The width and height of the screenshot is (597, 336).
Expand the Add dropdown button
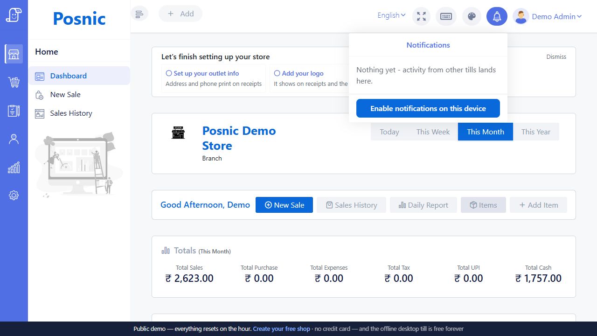[180, 14]
